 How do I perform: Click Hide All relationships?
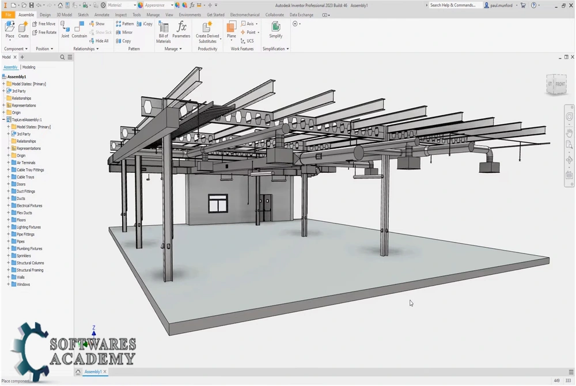point(99,41)
